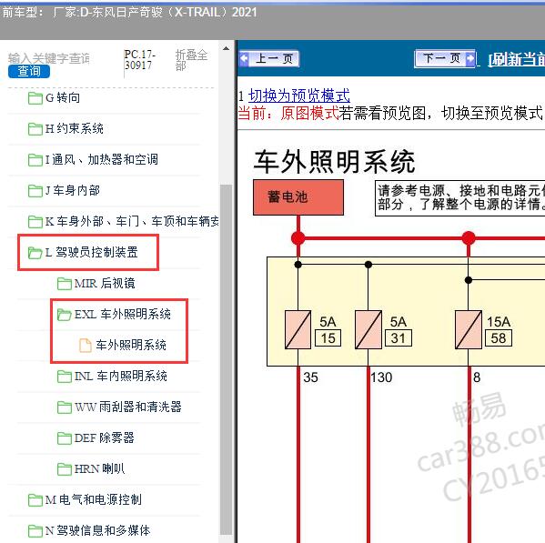Select the M 电气和电源控制 tree label
Screen dimensions: 545x543
tap(94, 500)
